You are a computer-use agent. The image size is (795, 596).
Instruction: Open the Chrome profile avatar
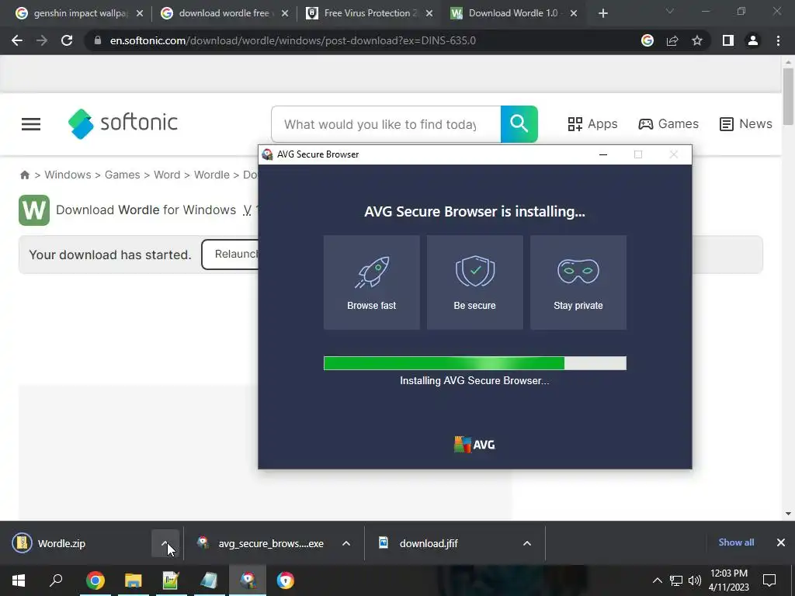(x=753, y=40)
